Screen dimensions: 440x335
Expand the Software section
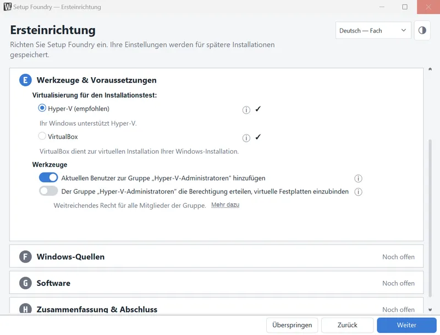pyautogui.click(x=216, y=283)
